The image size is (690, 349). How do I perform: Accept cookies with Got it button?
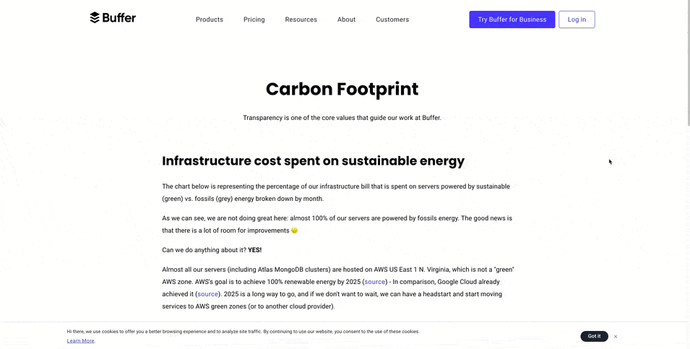(594, 336)
